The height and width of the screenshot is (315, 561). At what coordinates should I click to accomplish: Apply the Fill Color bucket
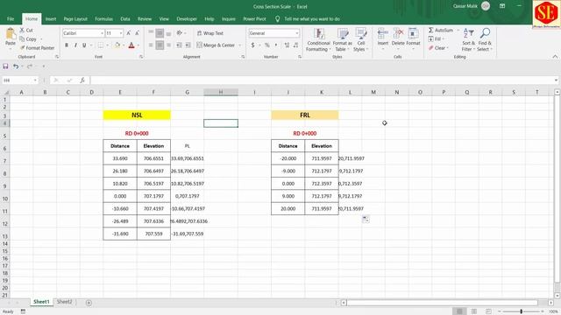pyautogui.click(x=117, y=45)
